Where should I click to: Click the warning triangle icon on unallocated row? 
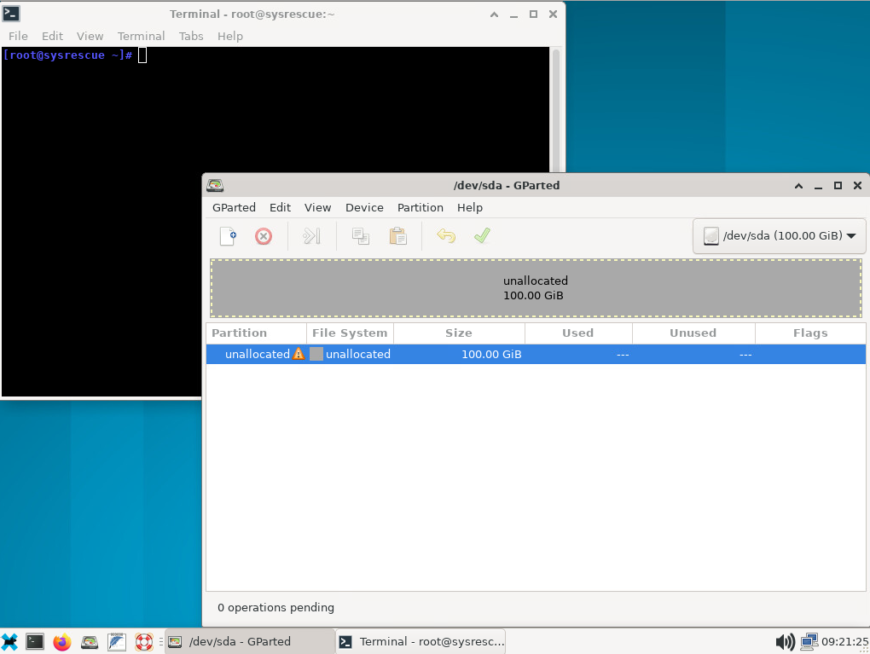click(299, 354)
